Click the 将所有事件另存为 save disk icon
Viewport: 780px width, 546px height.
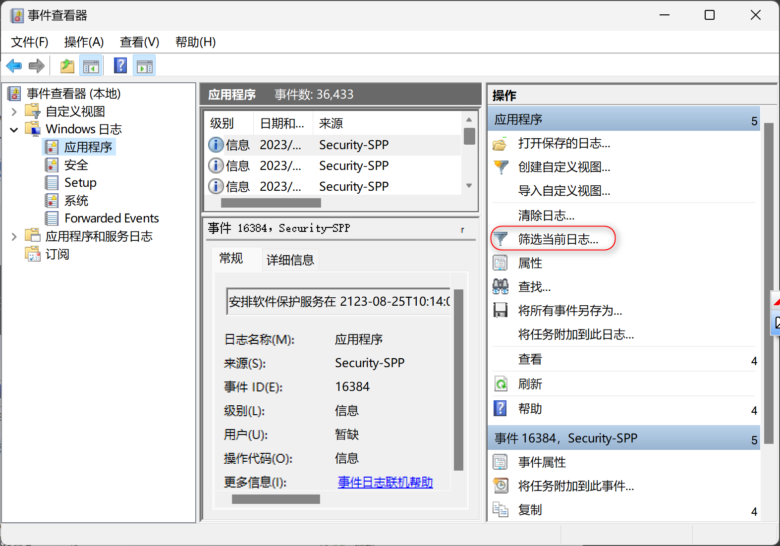[501, 310]
